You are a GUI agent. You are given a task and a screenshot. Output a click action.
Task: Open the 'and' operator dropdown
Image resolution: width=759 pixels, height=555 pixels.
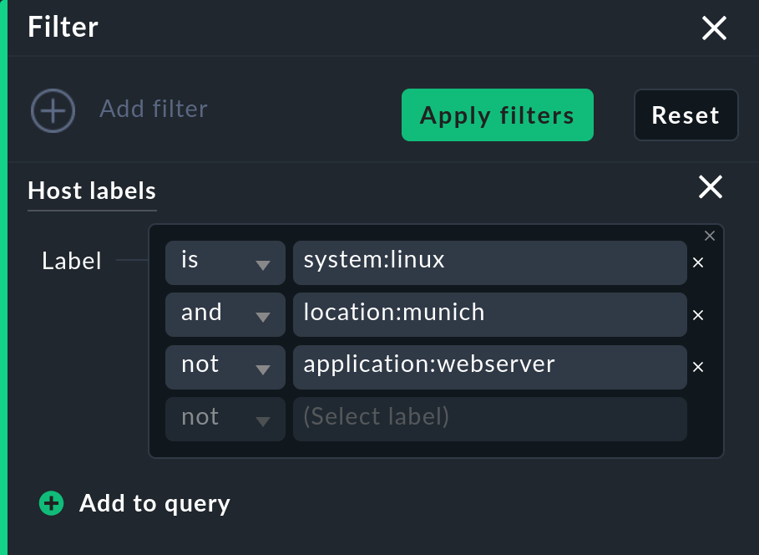click(225, 315)
